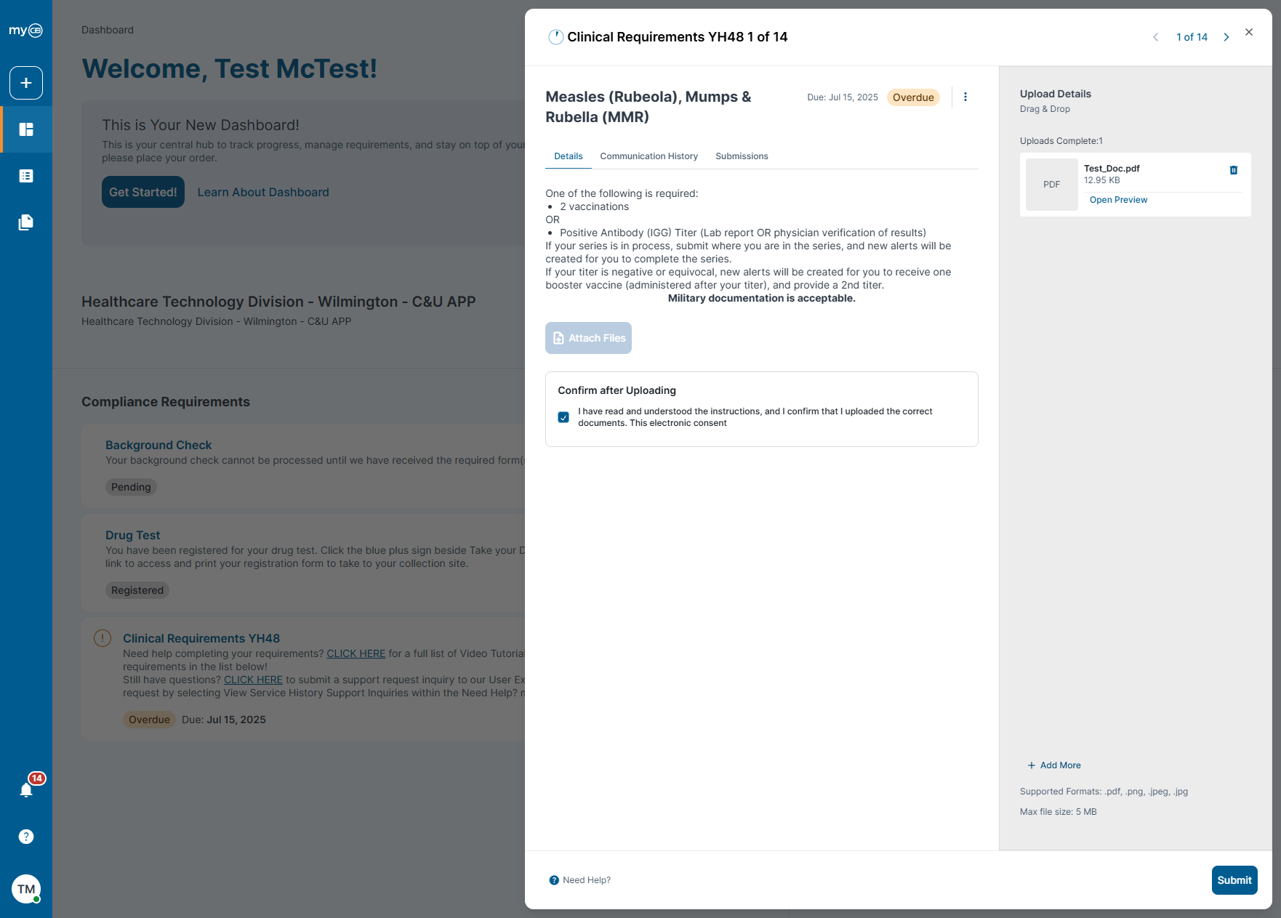Click the '1 of 14' pager text
Screen dimensions: 1281x918
pyautogui.click(x=1192, y=37)
